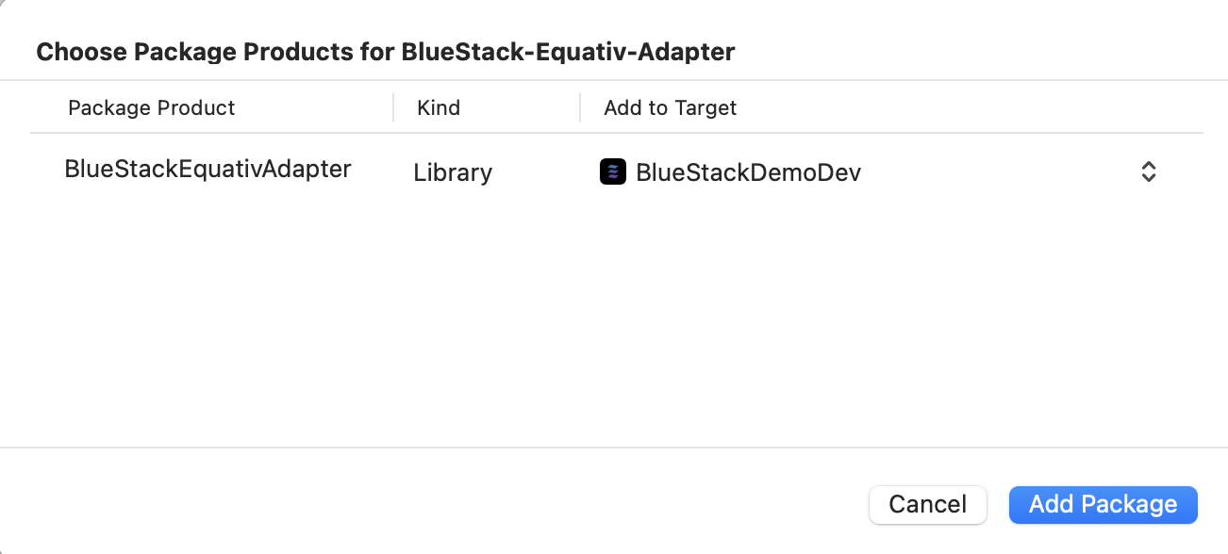The width and height of the screenshot is (1228, 554).
Task: Open the target selector up-down chevrons
Action: click(x=1148, y=171)
